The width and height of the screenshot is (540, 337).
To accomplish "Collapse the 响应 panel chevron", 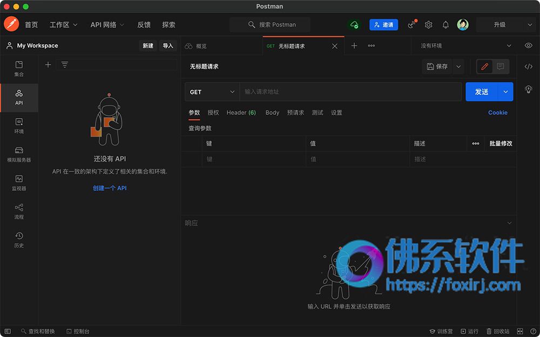I will 509,223.
